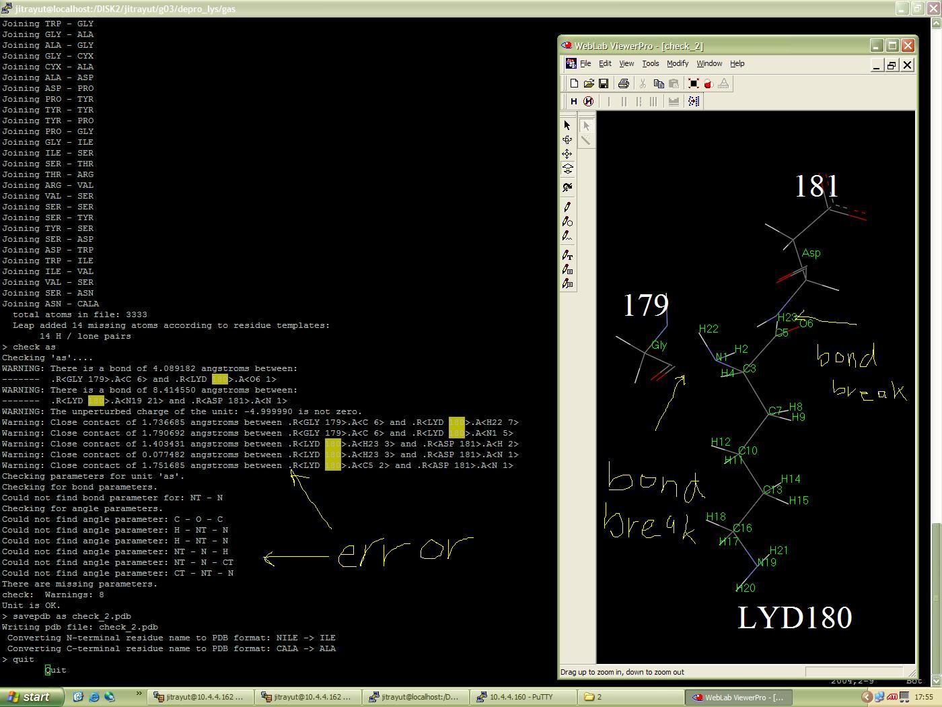Expand the Window menu
This screenshot has width=942, height=707.
click(709, 63)
